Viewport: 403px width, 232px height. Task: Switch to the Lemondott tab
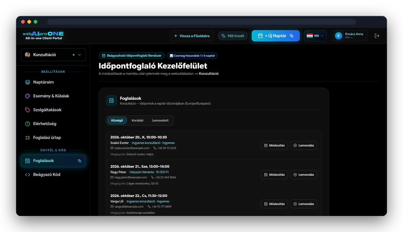pos(160,121)
